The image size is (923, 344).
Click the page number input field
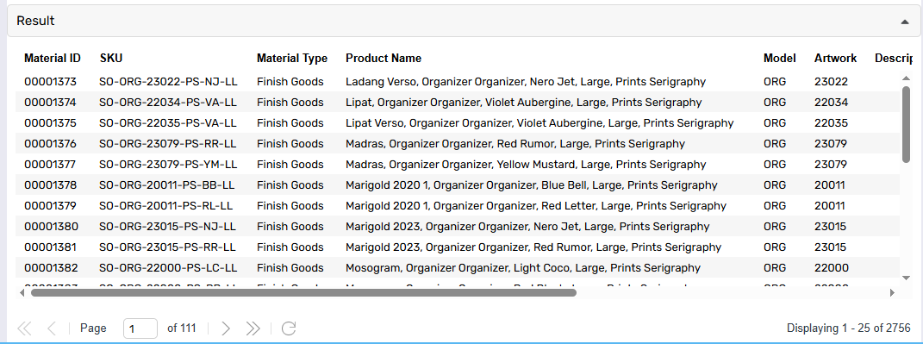point(140,328)
